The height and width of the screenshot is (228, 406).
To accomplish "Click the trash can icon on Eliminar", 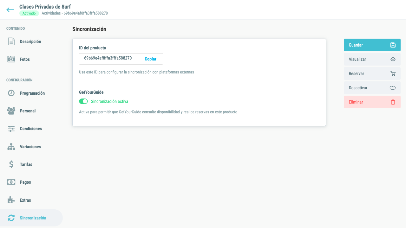I will 393,102.
